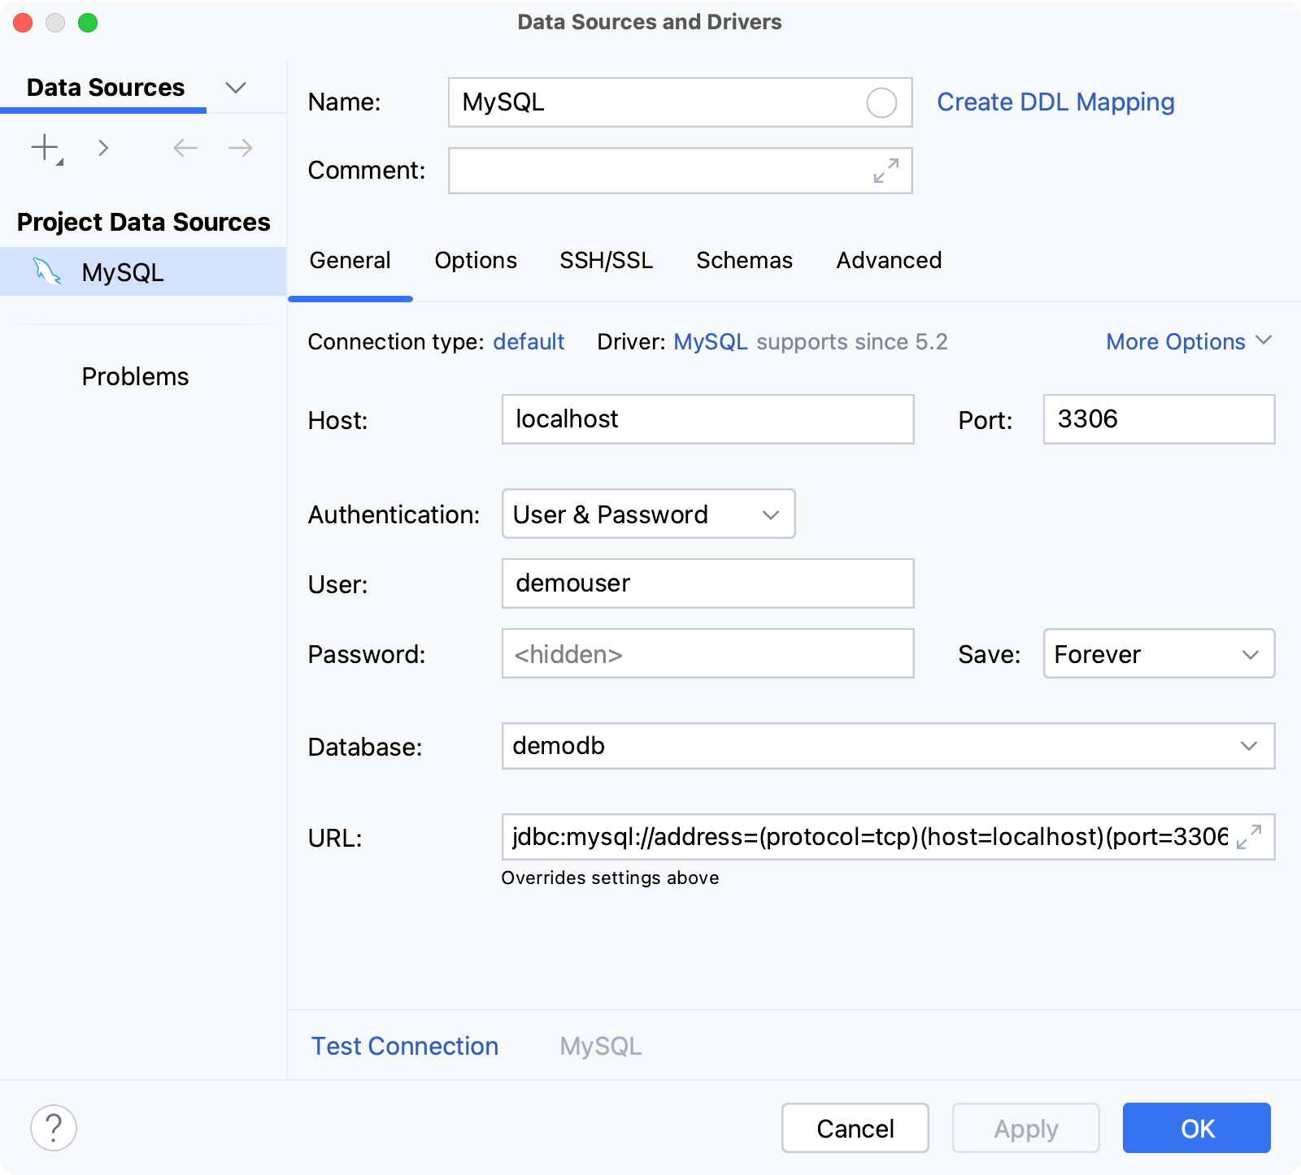1301x1175 pixels.
Task: Open the Authentication dropdown
Action: coord(770,514)
